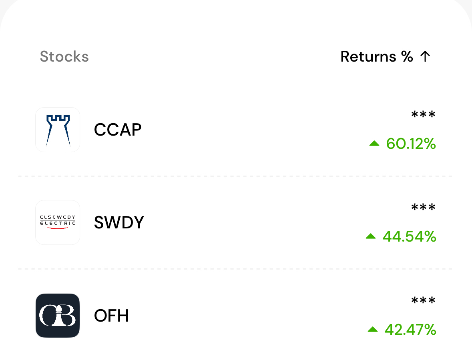
Task: Click the green up triangle beside 44.54%
Action: click(x=371, y=236)
